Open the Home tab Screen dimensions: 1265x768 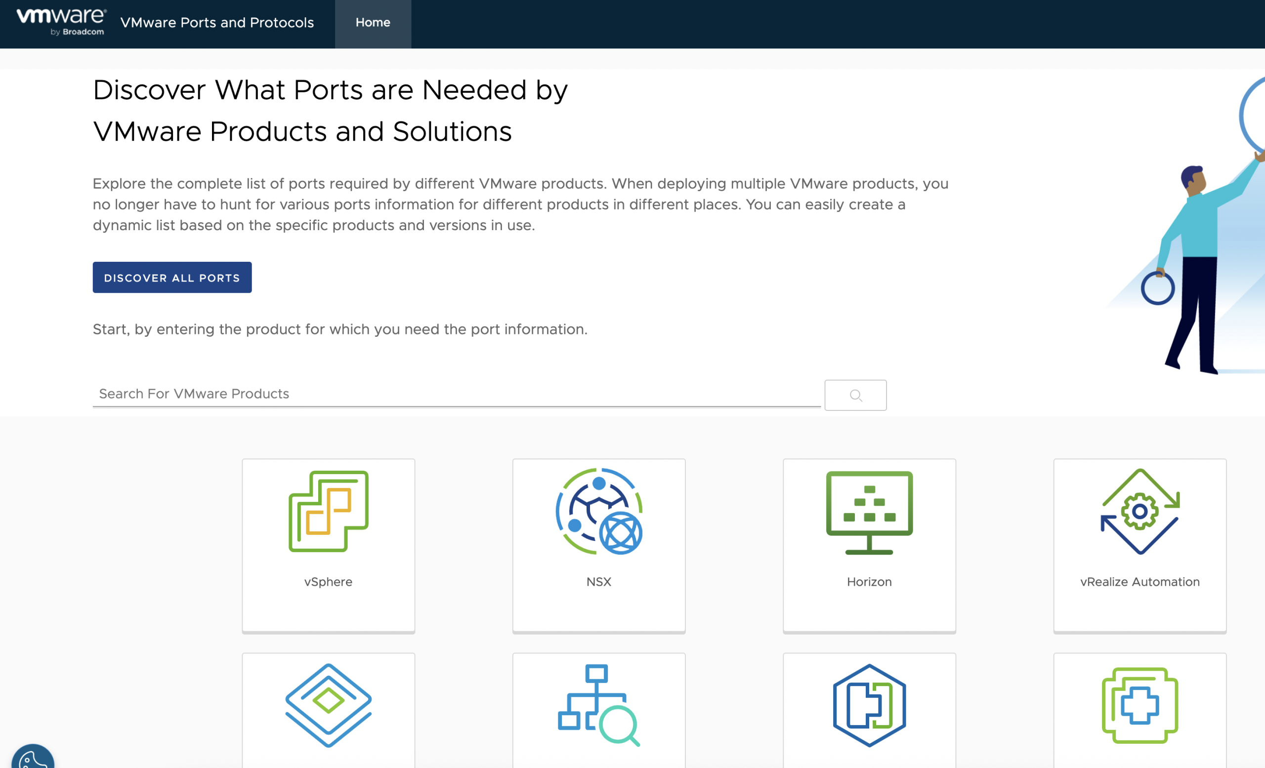(x=373, y=23)
